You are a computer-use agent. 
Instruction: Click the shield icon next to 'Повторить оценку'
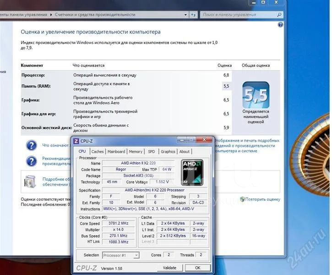tap(242, 199)
